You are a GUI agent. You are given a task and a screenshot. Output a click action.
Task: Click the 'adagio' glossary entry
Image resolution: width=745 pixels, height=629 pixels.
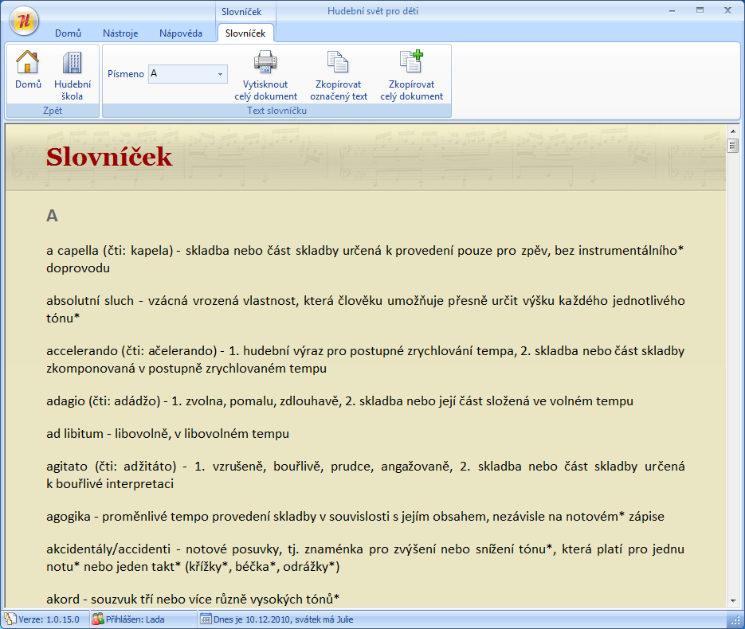coord(339,401)
